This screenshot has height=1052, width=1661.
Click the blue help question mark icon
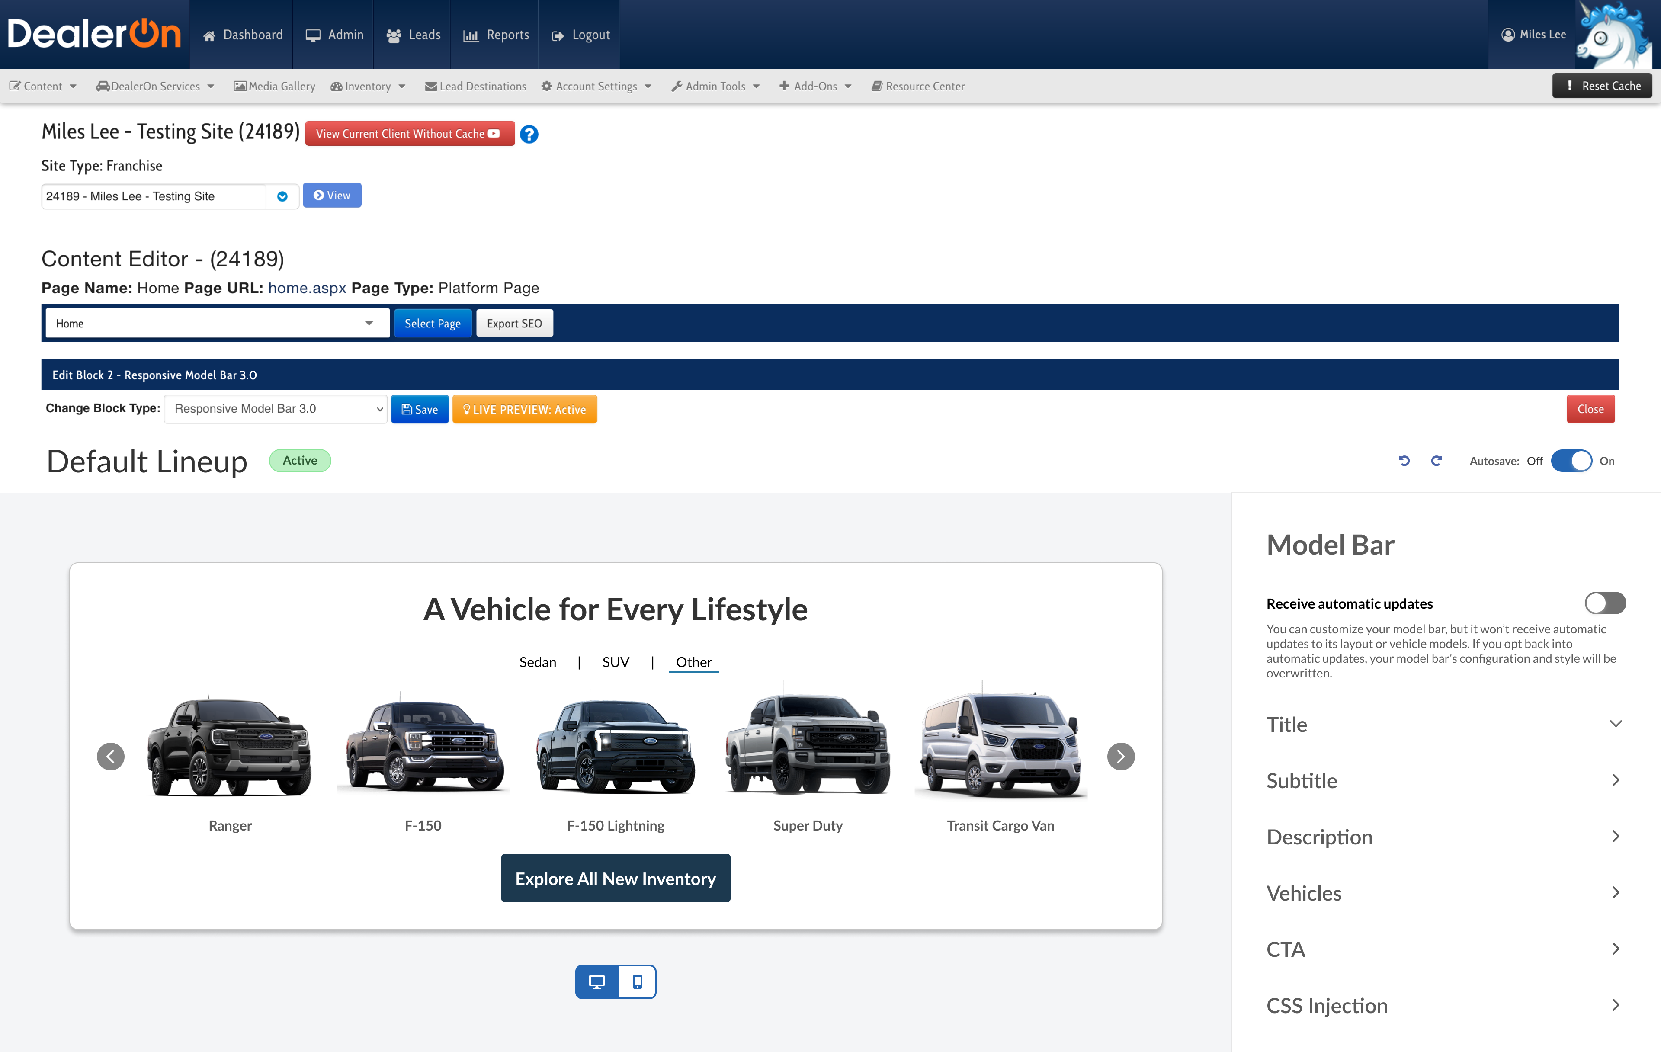(529, 134)
